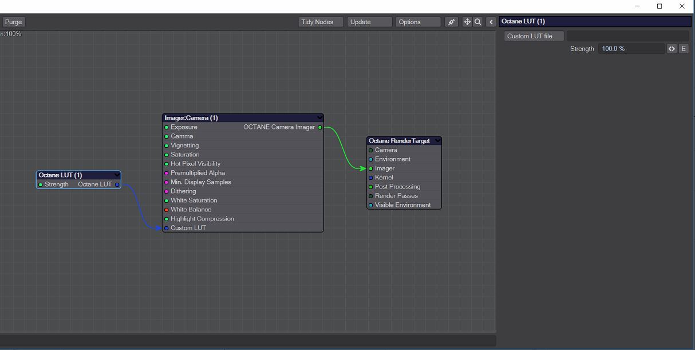Collapse the side panel with left chevron

point(491,22)
